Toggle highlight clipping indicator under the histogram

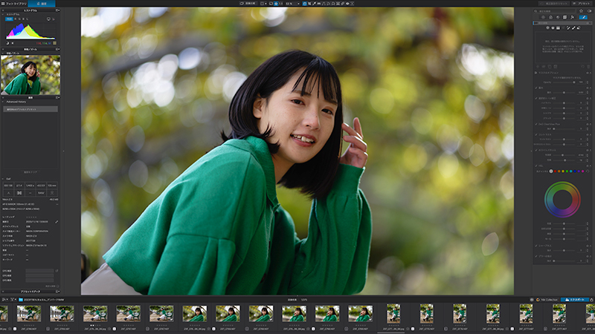click(x=13, y=43)
